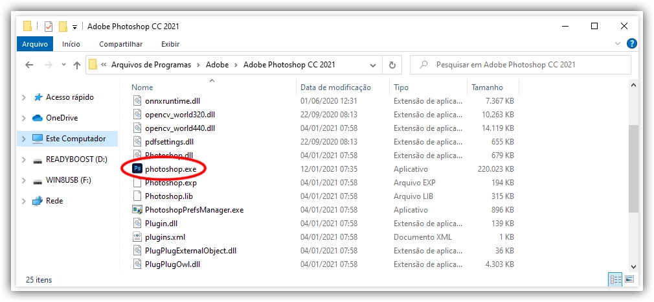Screen dimensions: 654x302
Task: Go up one folder level arrow
Action: [x=77, y=65]
